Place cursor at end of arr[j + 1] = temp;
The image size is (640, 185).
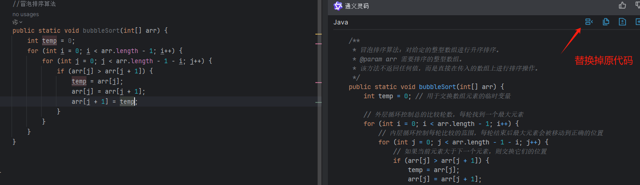(138, 101)
